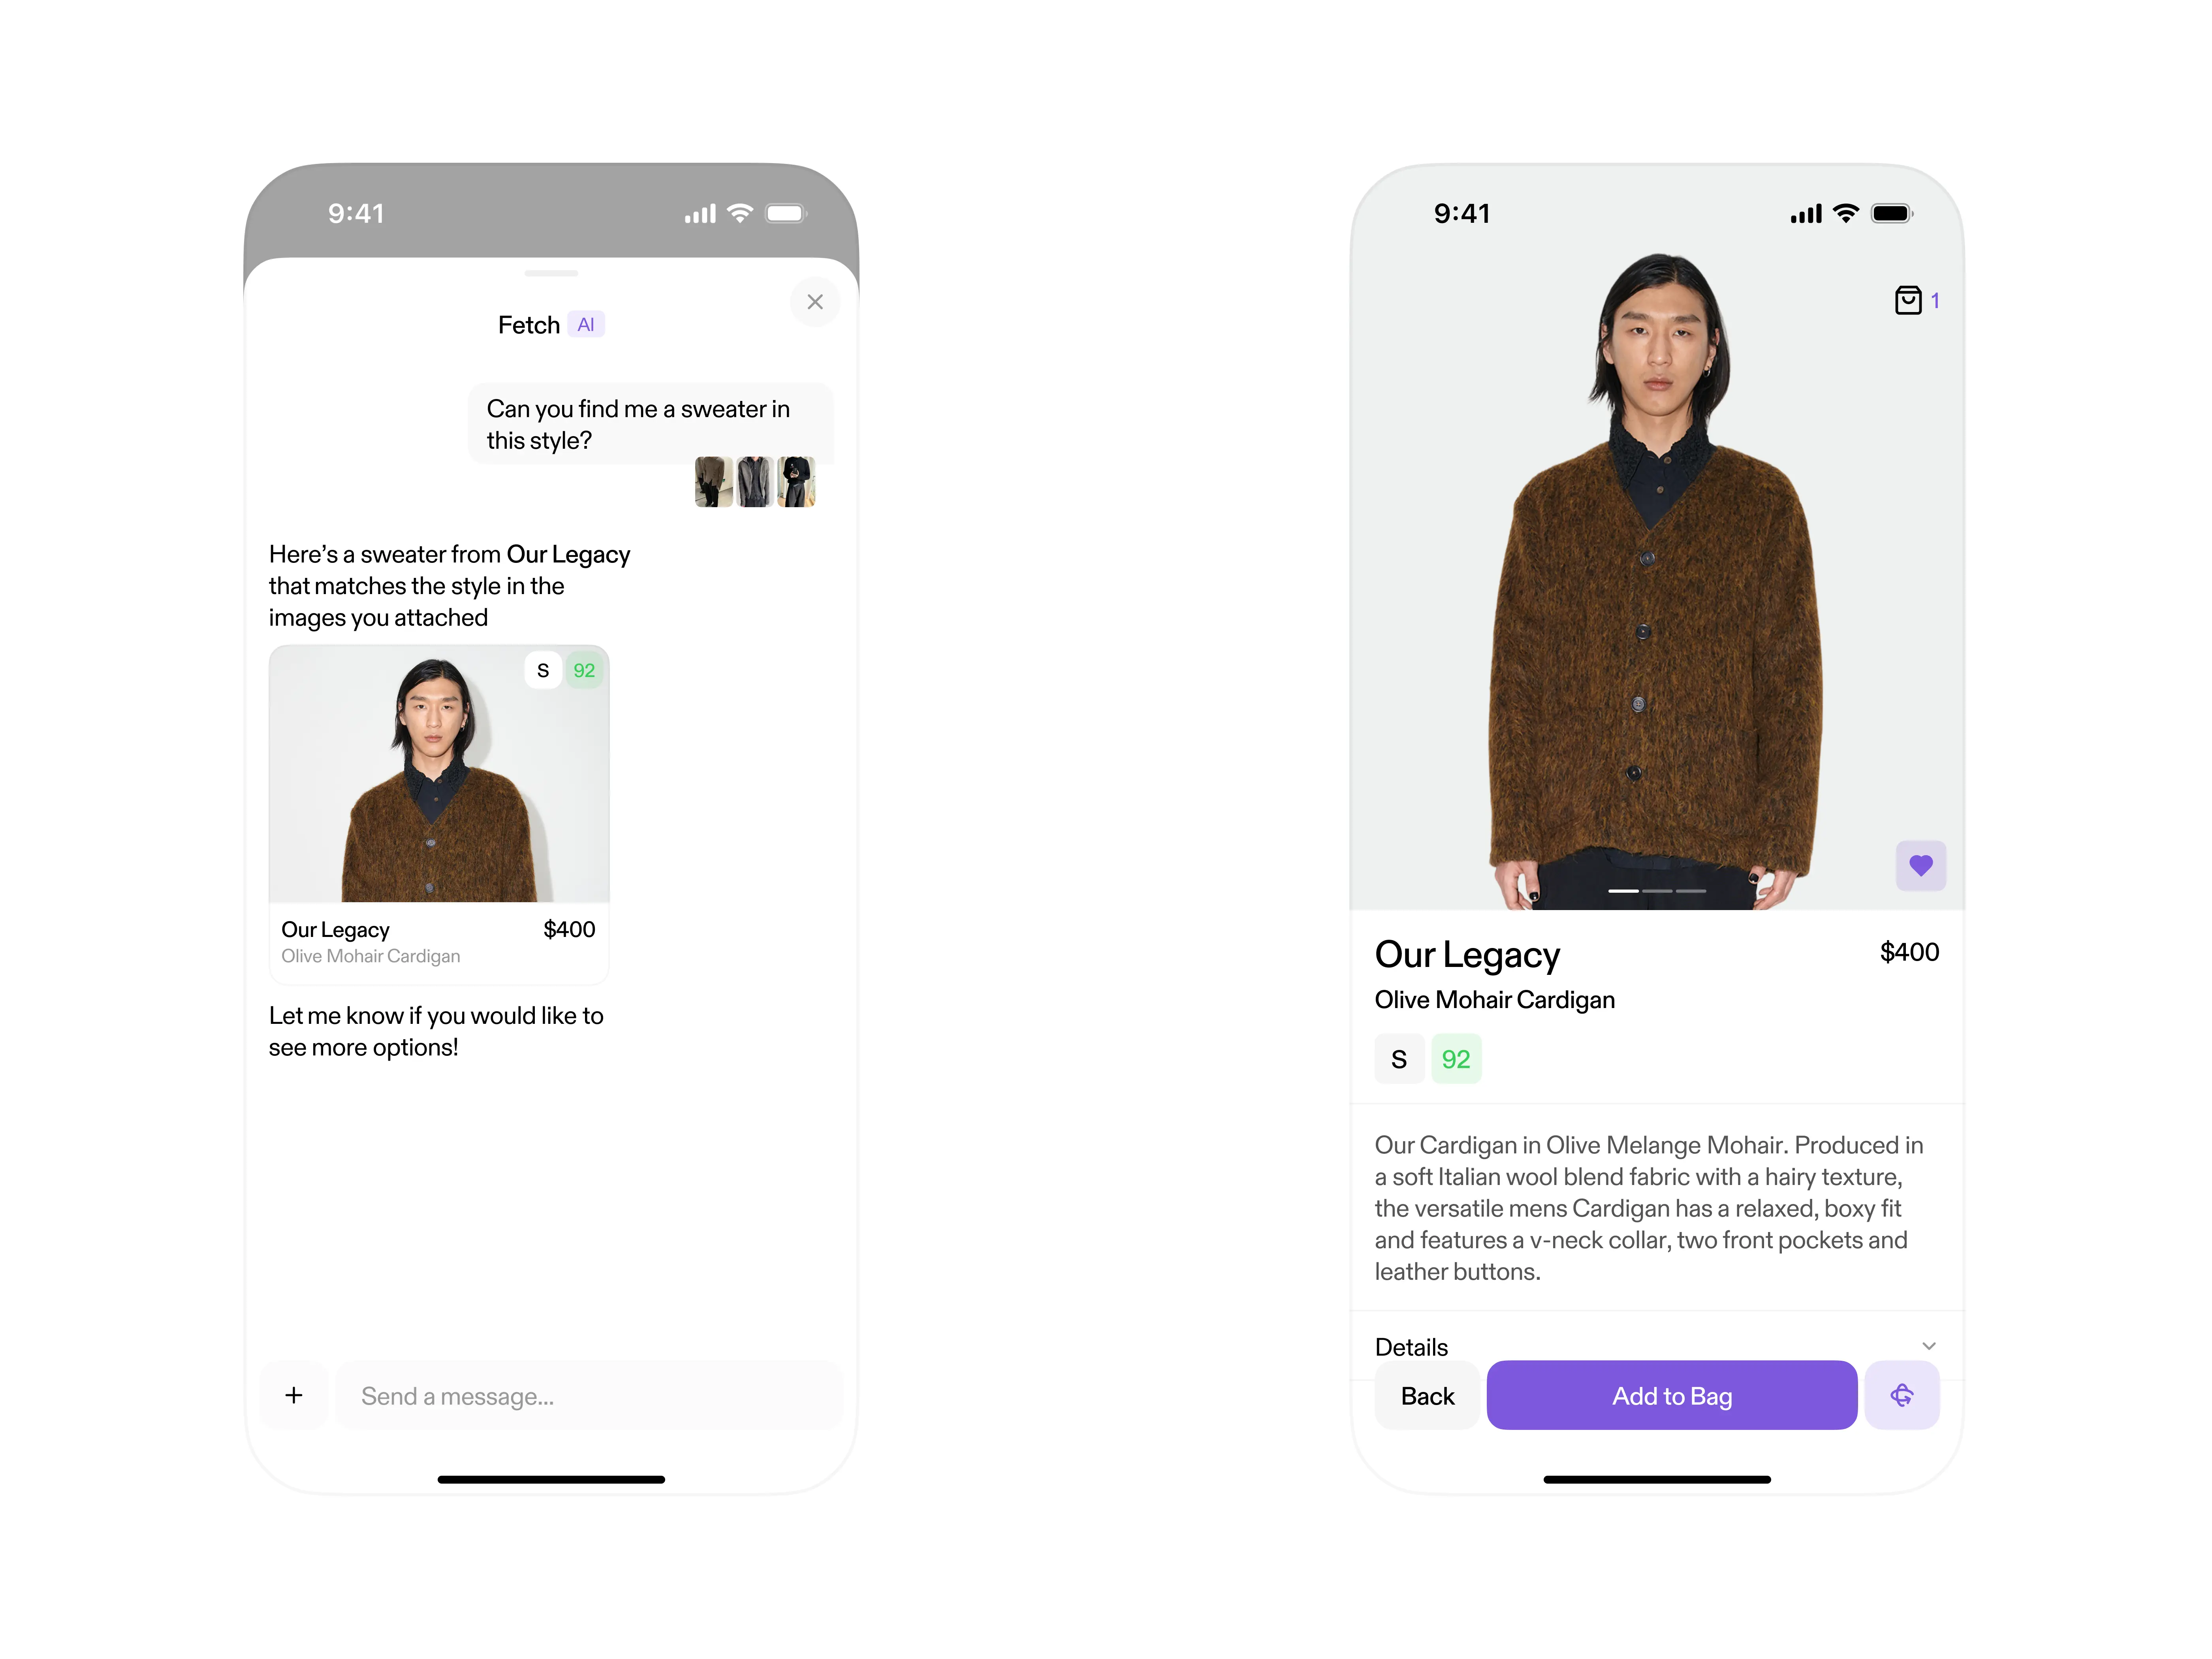This screenshot has height=1659, width=2212.
Task: Tap the S size badge on chat card
Action: (543, 670)
